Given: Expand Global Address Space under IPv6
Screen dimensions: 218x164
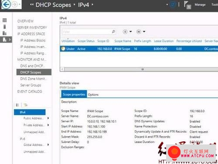Looking at the screenshot, I should (48, 144).
